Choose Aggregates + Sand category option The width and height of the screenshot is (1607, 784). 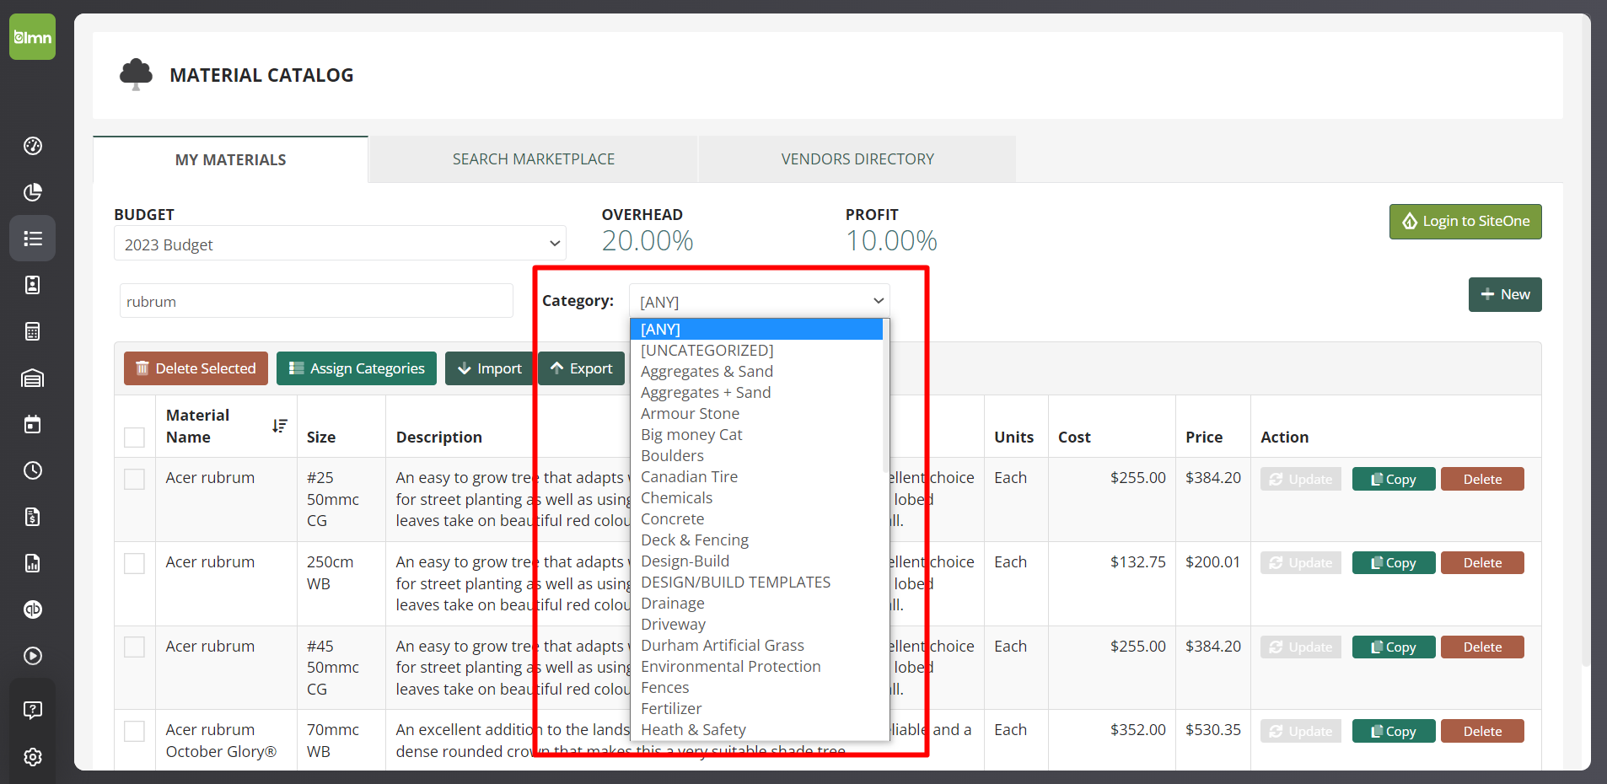pyautogui.click(x=756, y=392)
